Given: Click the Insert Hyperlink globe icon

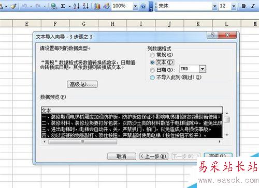Looking at the screenshot, I should 54,6.
